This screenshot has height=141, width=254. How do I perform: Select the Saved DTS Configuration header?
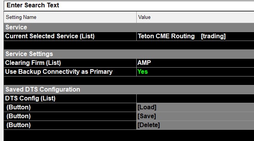[x=129, y=89]
